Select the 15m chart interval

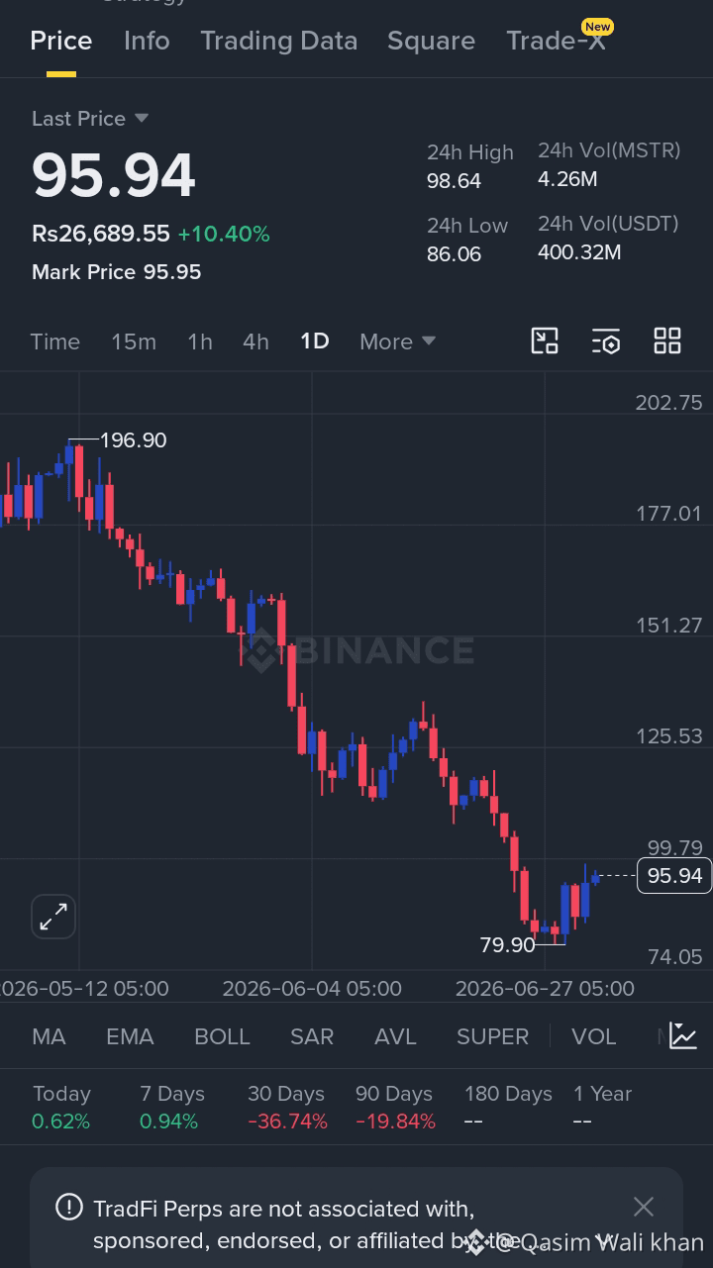[134, 341]
